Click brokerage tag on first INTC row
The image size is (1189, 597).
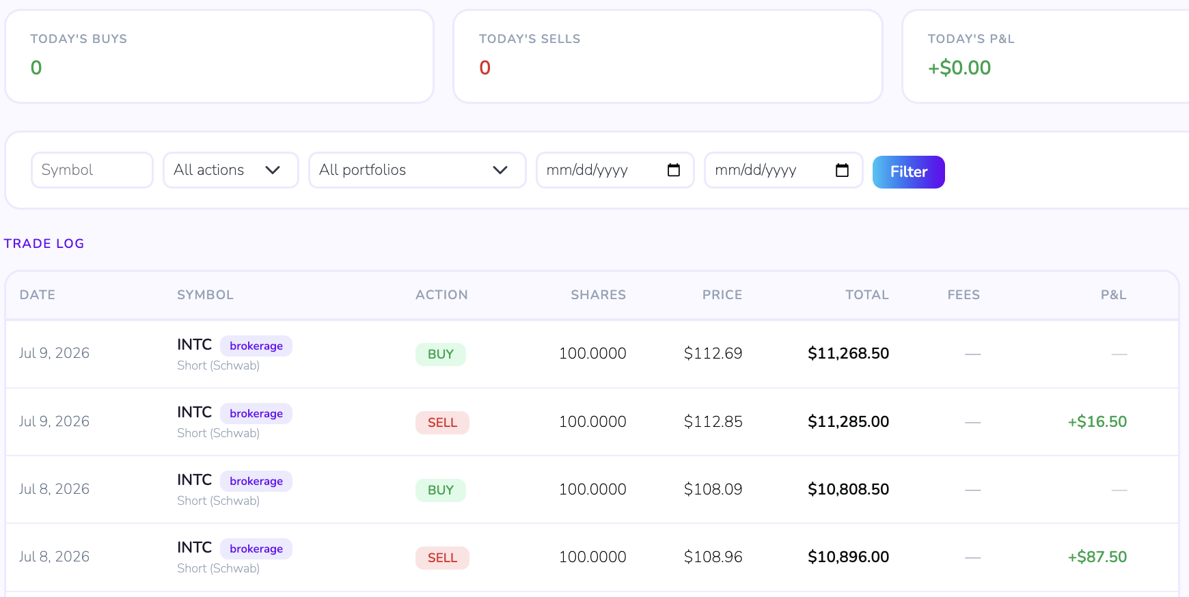point(256,346)
